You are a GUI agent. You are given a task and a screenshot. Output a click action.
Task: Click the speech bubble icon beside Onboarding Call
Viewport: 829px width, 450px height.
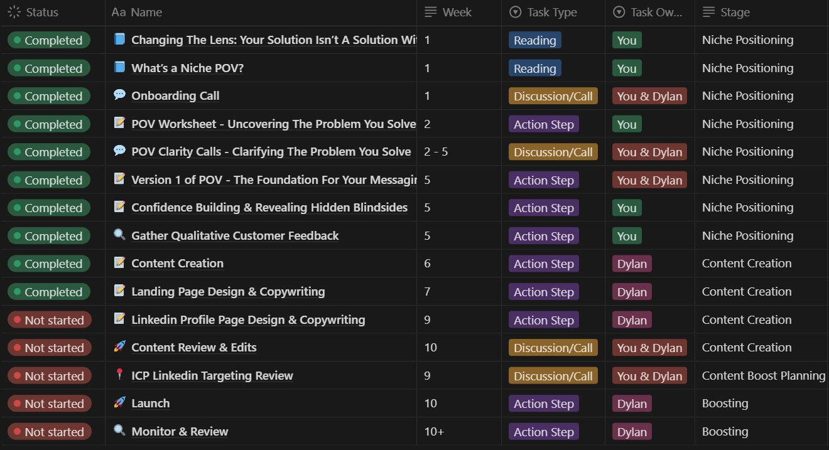pyautogui.click(x=119, y=95)
